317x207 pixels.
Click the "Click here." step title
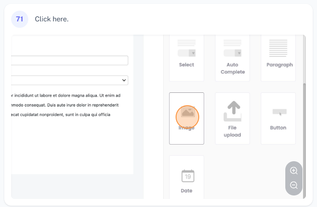click(51, 19)
